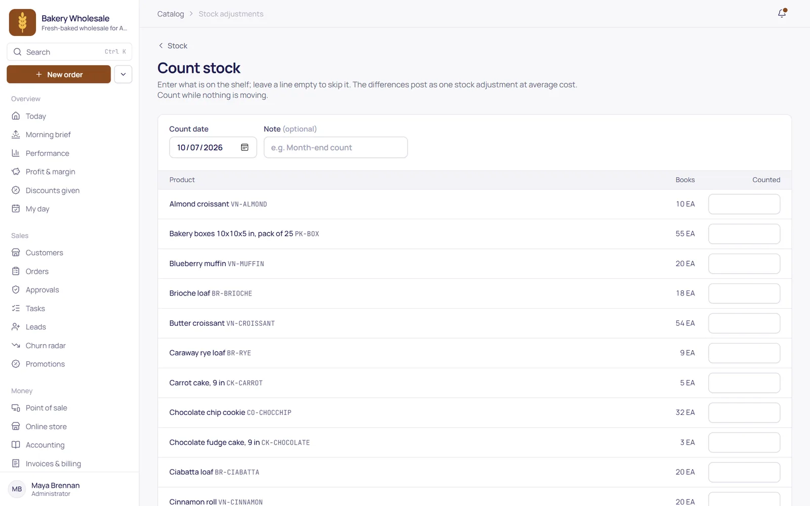Click the Counted field for Almond croissant
810x506 pixels.
coord(744,204)
